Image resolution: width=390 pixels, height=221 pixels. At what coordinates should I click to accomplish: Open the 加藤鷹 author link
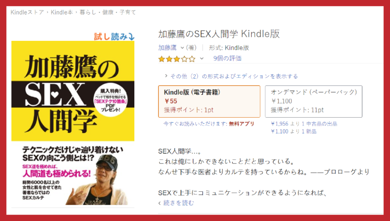pyautogui.click(x=168, y=48)
